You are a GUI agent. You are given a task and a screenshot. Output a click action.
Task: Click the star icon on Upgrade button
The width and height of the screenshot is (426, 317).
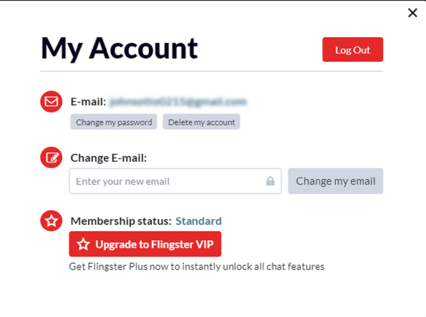(83, 244)
